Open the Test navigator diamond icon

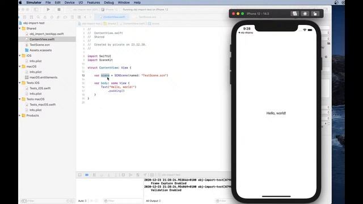(x=52, y=17)
